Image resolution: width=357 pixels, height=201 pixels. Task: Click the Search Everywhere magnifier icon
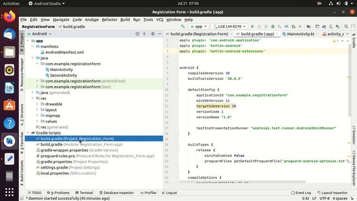pos(346,27)
